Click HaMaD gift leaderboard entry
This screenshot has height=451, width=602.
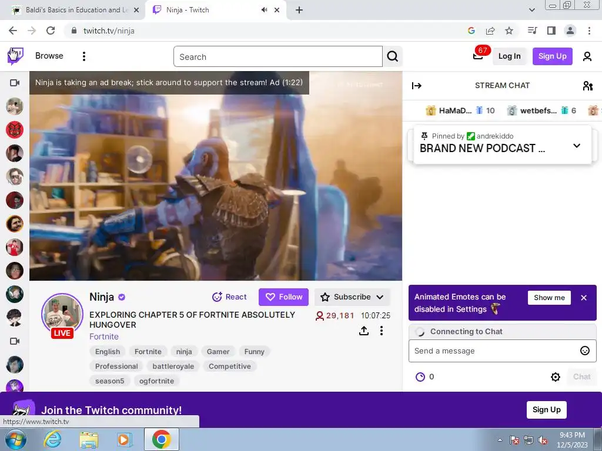[x=460, y=110]
